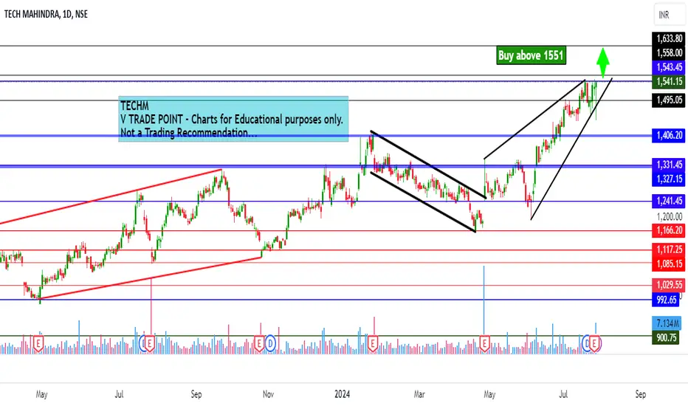Viewport: 688px width, 406px height.
Task: Open the earnings E marker before Nov 2023
Action: [x=259, y=343]
